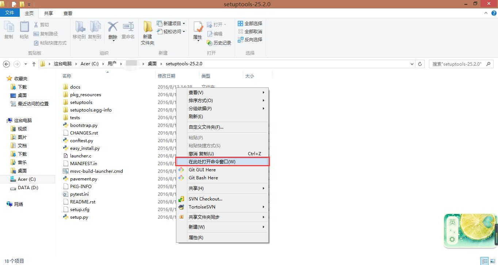This screenshot has width=498, height=265.
Task: Open 历史记录 (History) from the ribbon
Action: click(x=219, y=43)
